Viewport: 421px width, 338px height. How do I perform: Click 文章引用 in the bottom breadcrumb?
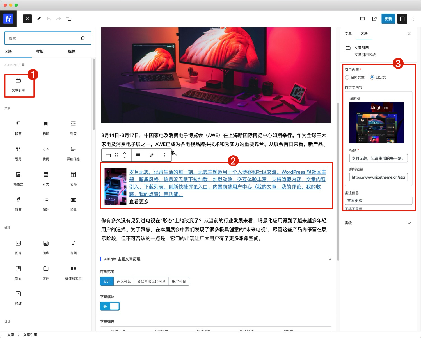[x=30, y=335]
